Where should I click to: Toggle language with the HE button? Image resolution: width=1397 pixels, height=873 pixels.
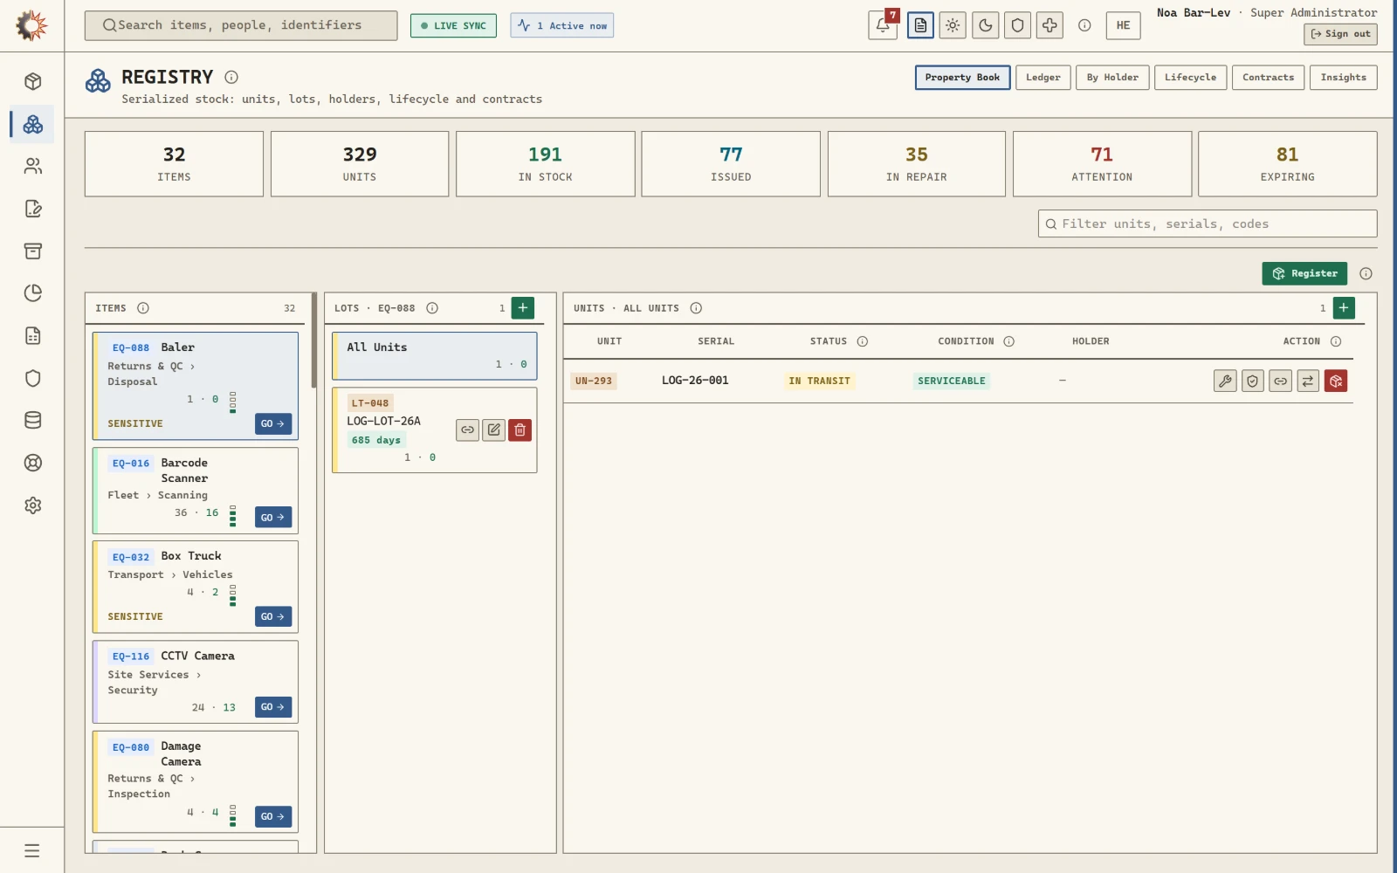(1123, 25)
